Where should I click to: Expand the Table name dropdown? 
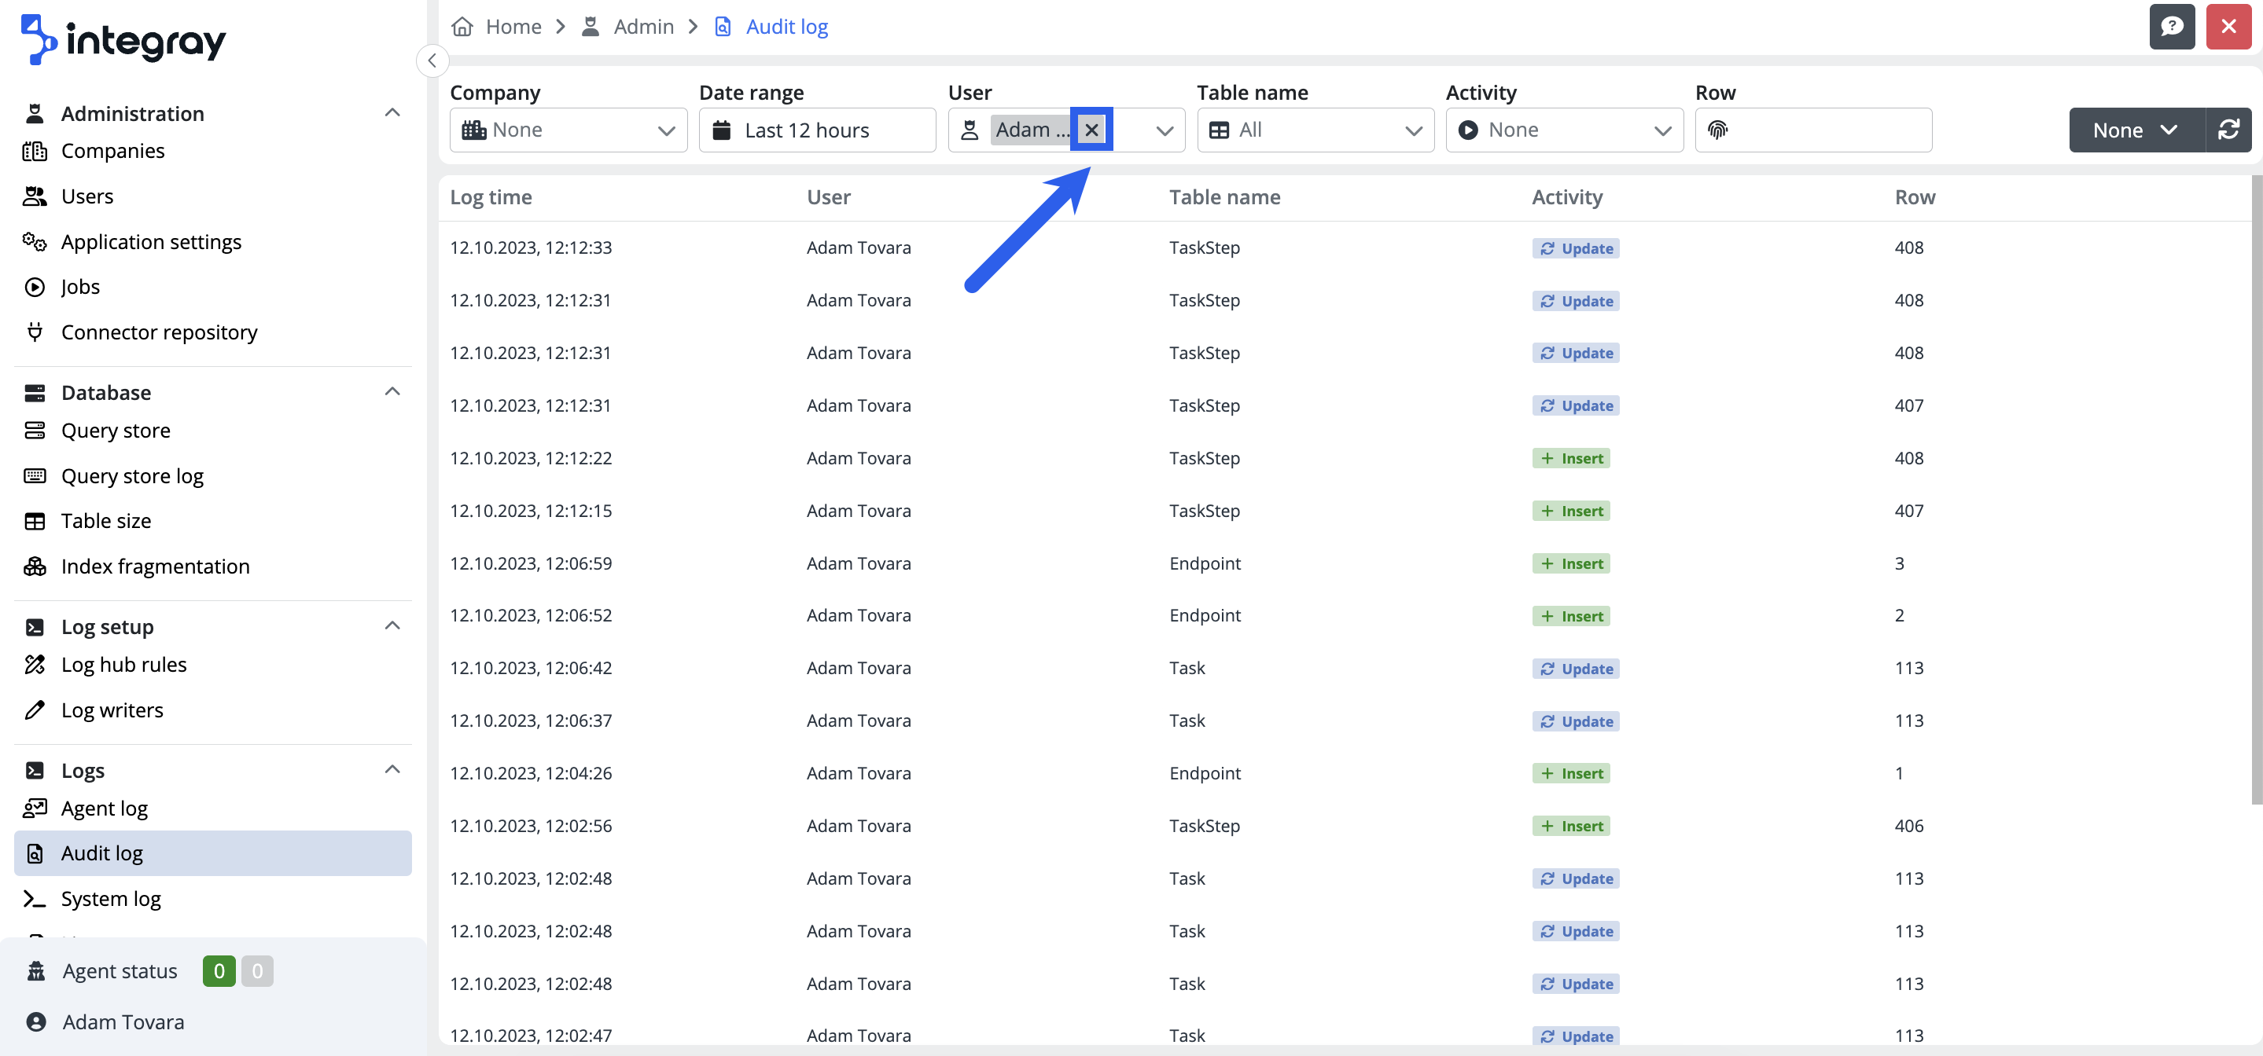1315,130
